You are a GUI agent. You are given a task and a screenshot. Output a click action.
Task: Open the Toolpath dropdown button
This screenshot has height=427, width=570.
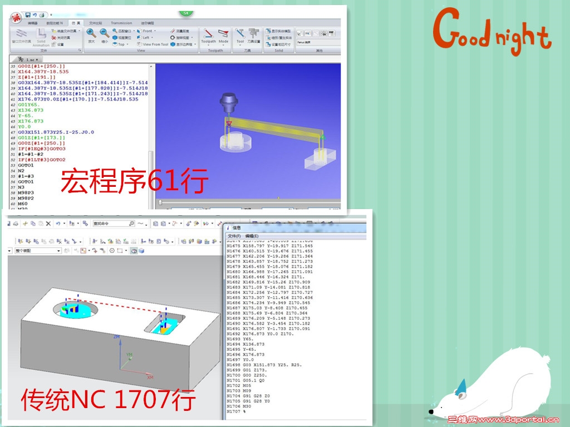point(208,37)
